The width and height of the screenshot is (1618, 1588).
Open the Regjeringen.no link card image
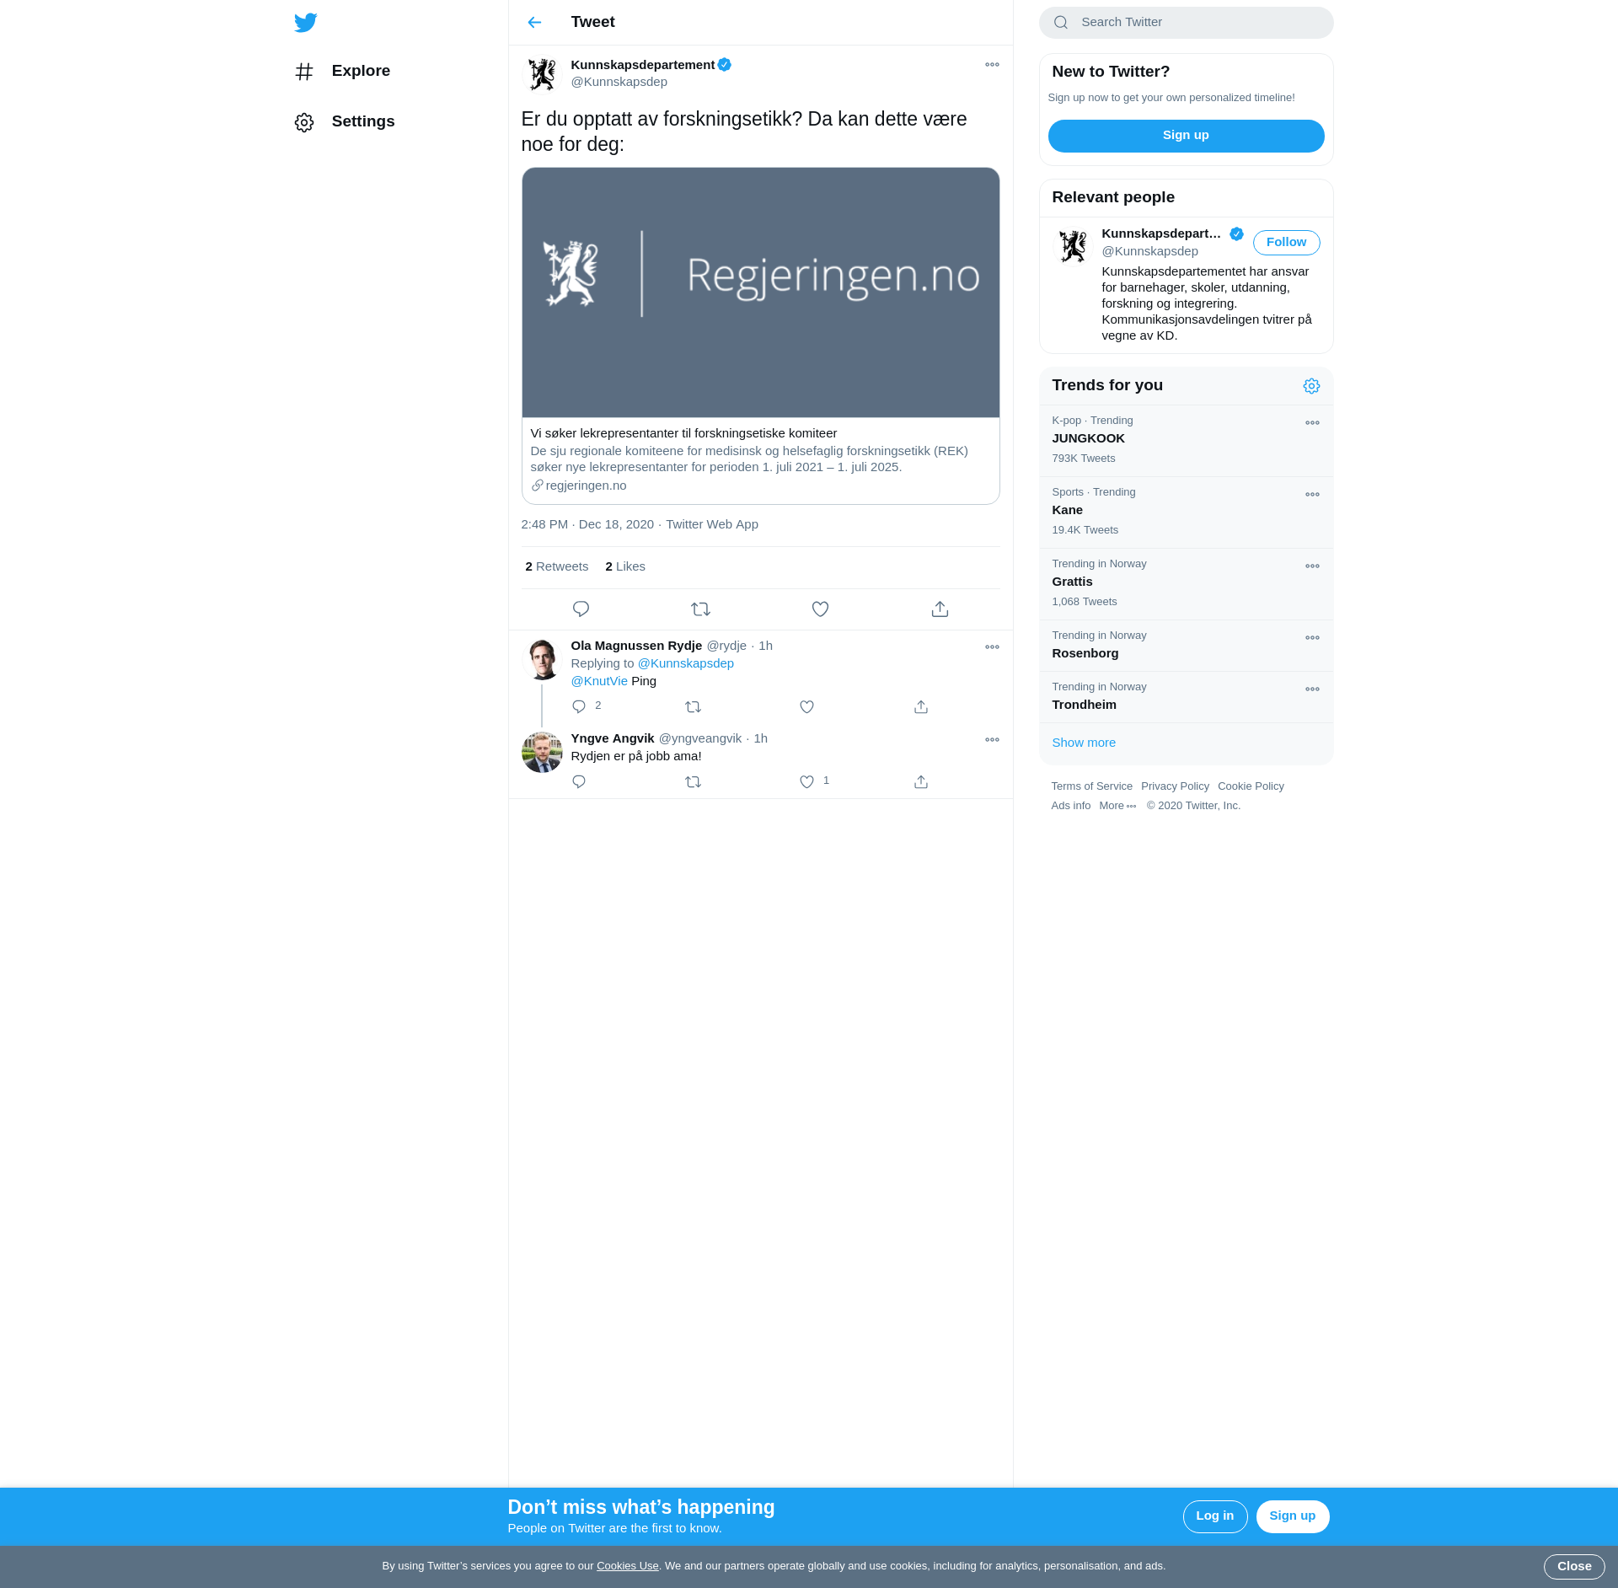click(760, 292)
